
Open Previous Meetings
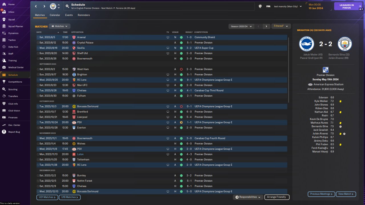point(321,194)
